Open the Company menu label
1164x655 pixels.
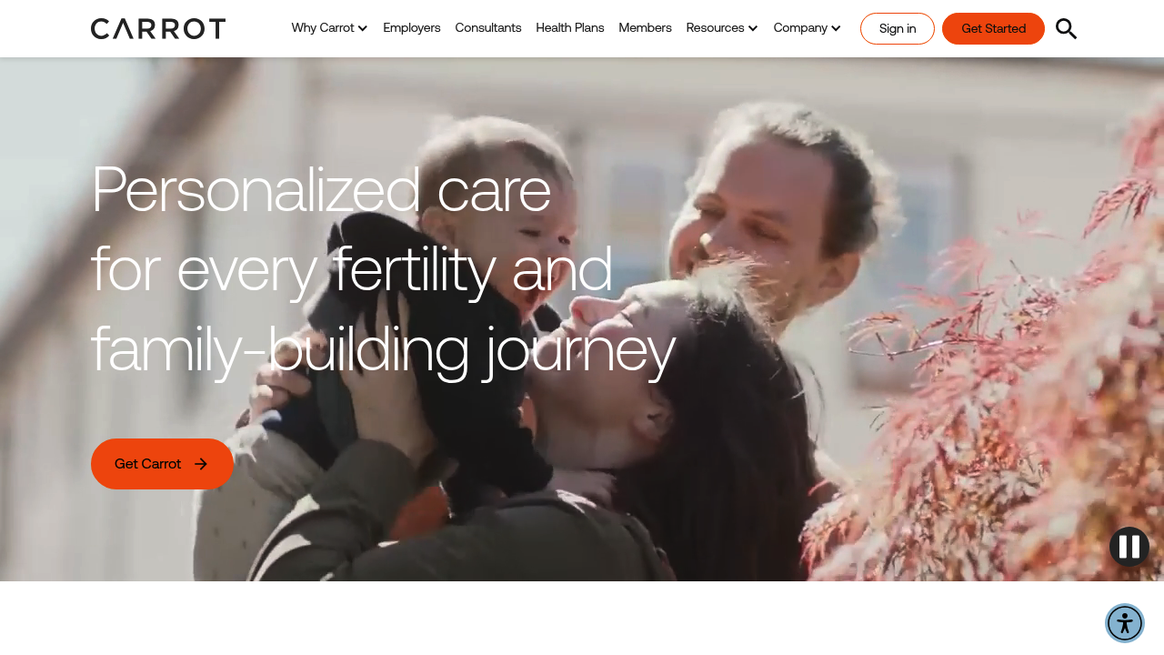pyautogui.click(x=800, y=27)
